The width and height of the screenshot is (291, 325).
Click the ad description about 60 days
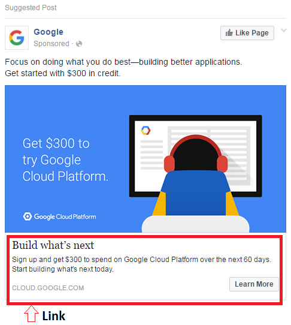(x=141, y=264)
